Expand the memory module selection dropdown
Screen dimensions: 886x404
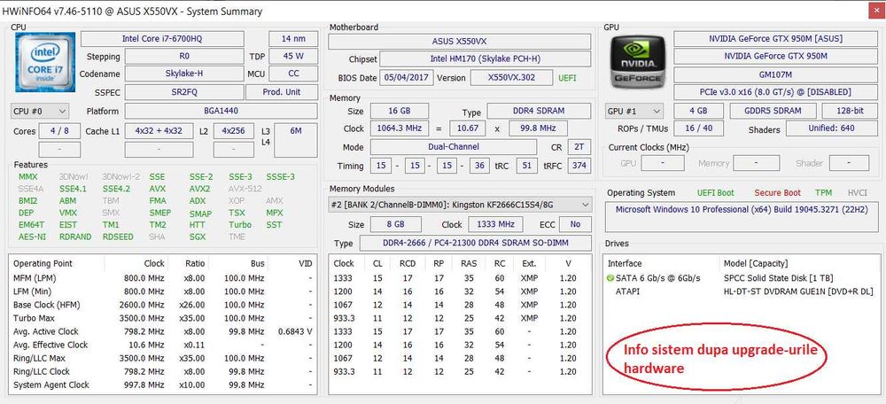tap(459, 204)
